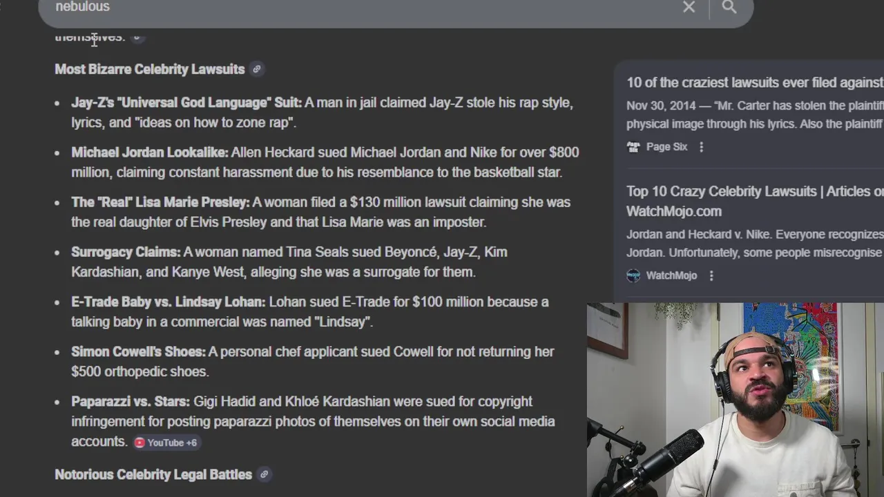Click the link icon beside Most Bizarre Celebrity Lawsuits
884x497 pixels.
[257, 69]
